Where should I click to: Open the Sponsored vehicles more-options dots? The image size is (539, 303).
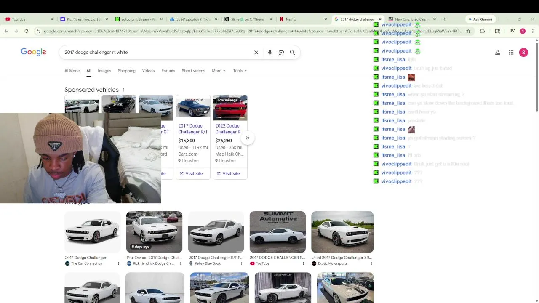pos(123,90)
